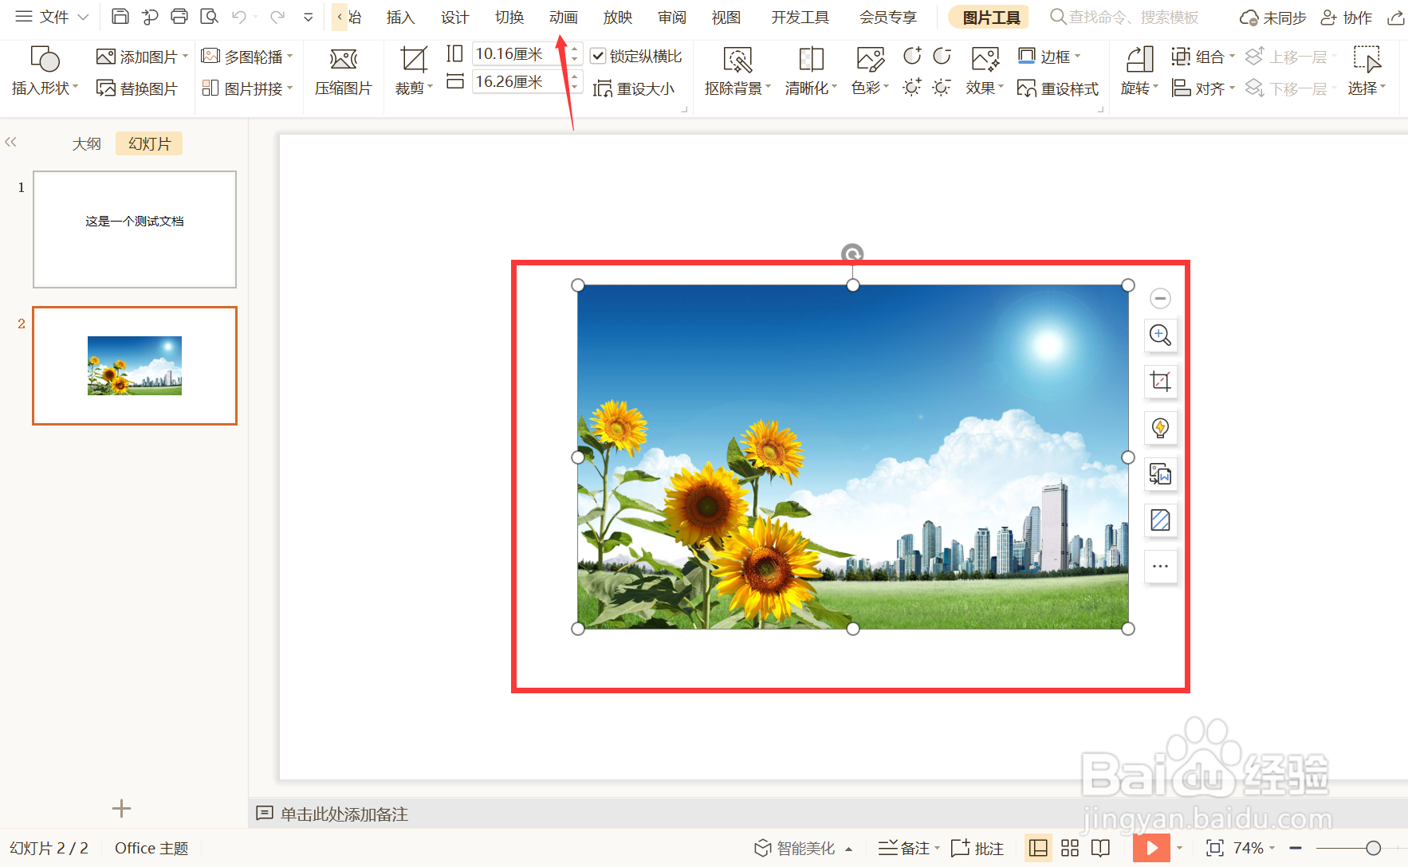Viewport: 1408px width, 867px height.
Task: Expand the 添加图片 dropdown
Action: click(185, 56)
